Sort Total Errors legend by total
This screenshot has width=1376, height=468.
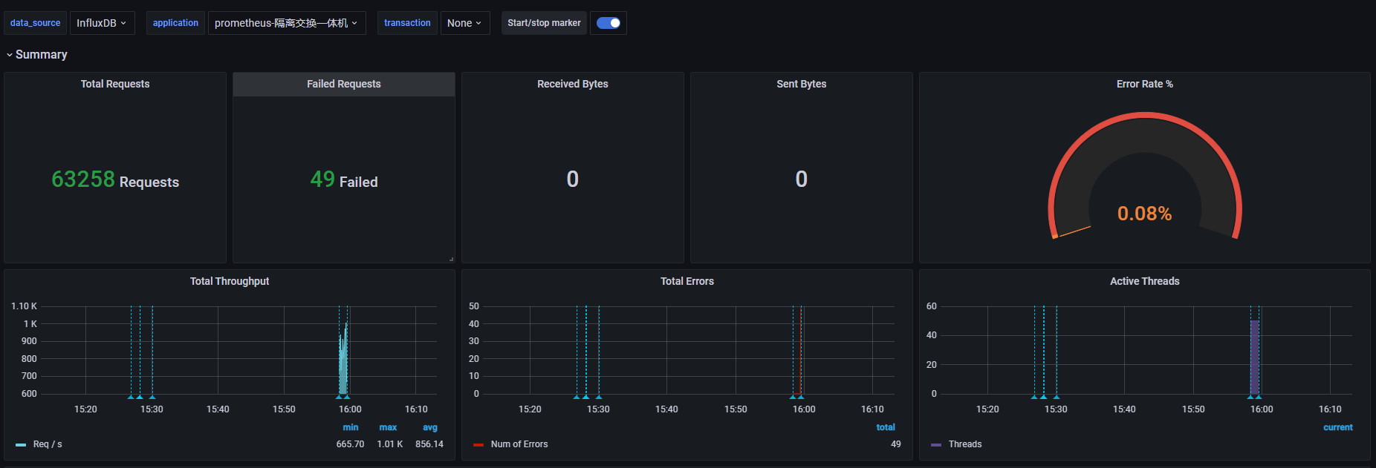tap(886, 427)
